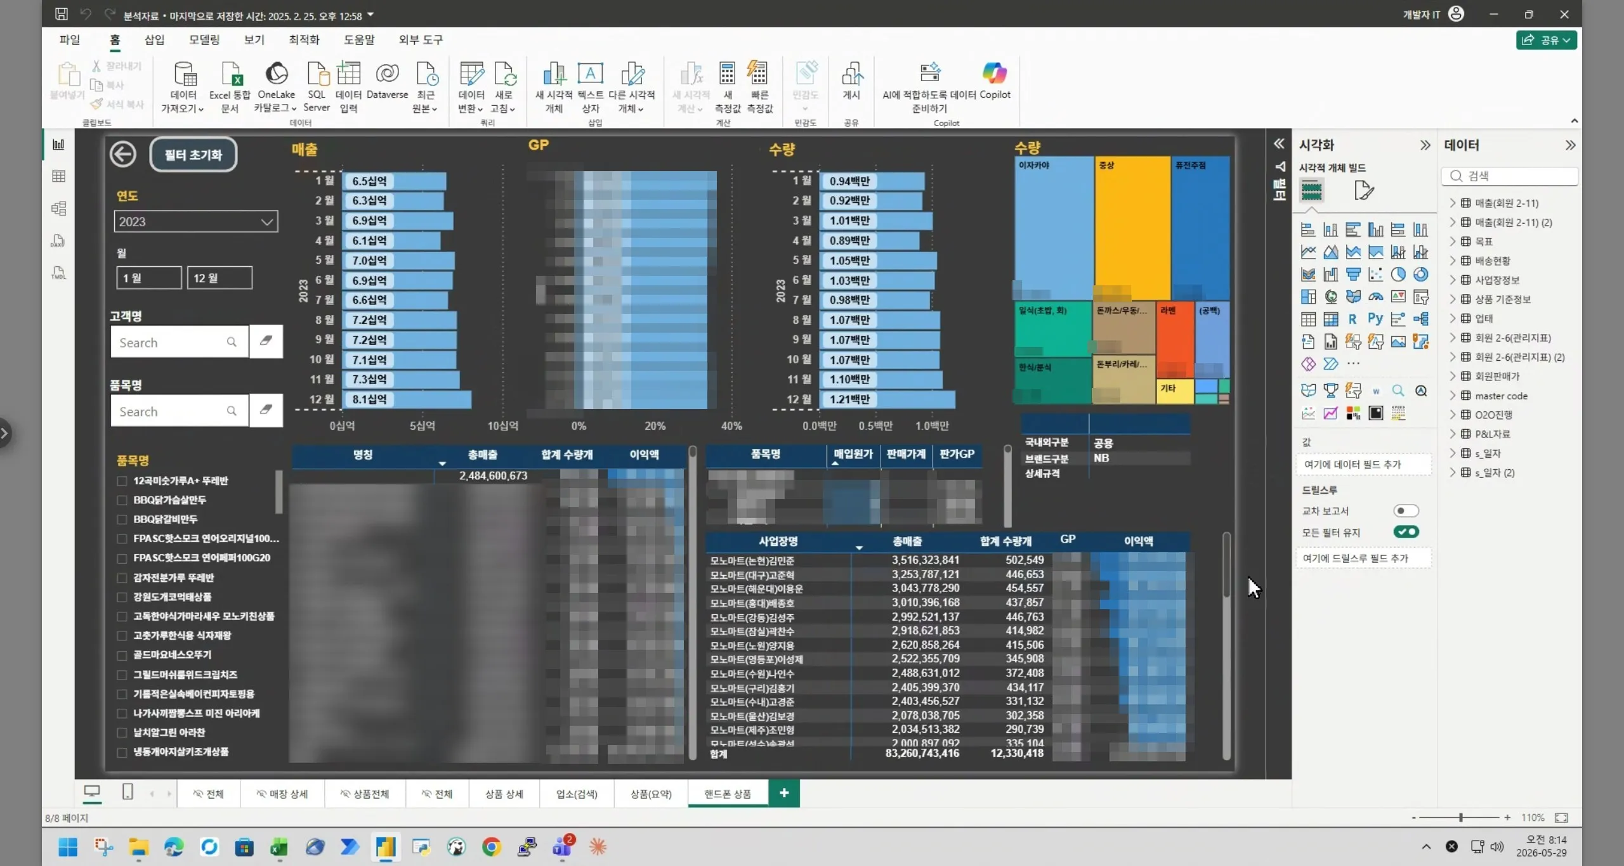Check FPASC핫스모크 연어페퍼100G20 item
The height and width of the screenshot is (866, 1624).
pos(122,558)
